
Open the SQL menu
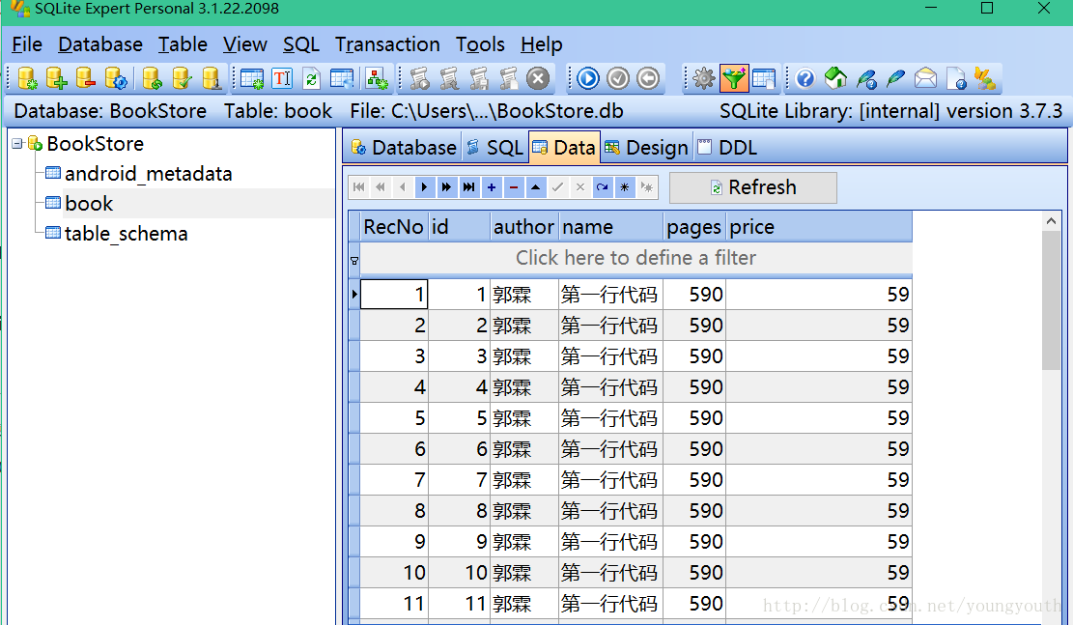pos(301,44)
